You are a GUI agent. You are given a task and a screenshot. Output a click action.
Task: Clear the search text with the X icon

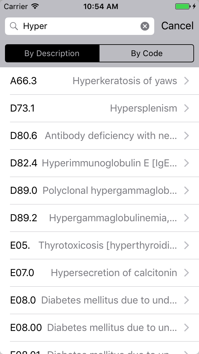point(145,26)
